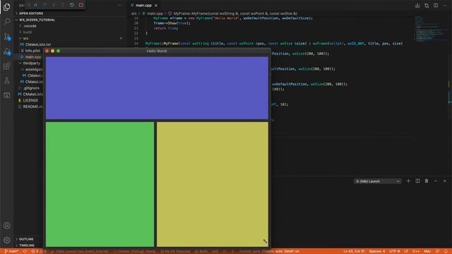Open the Testing flask view
The image size is (452, 254).
pos(6,80)
